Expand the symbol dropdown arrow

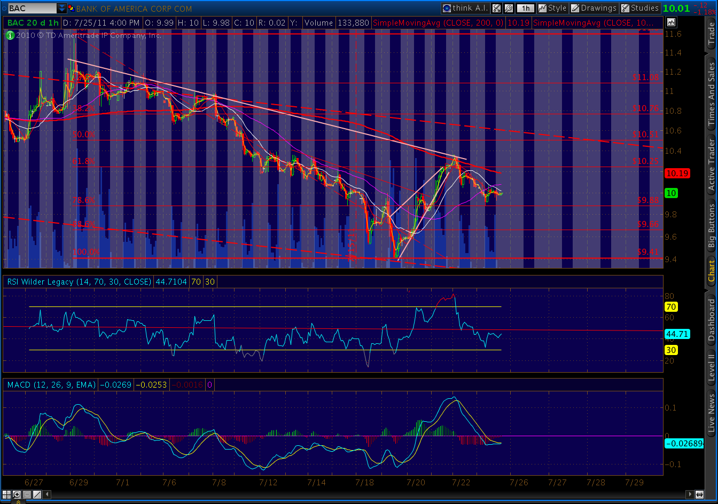tap(62, 9)
